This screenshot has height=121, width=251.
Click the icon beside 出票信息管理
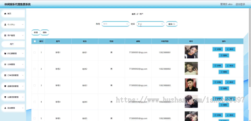pyautogui.click(x=5, y=97)
